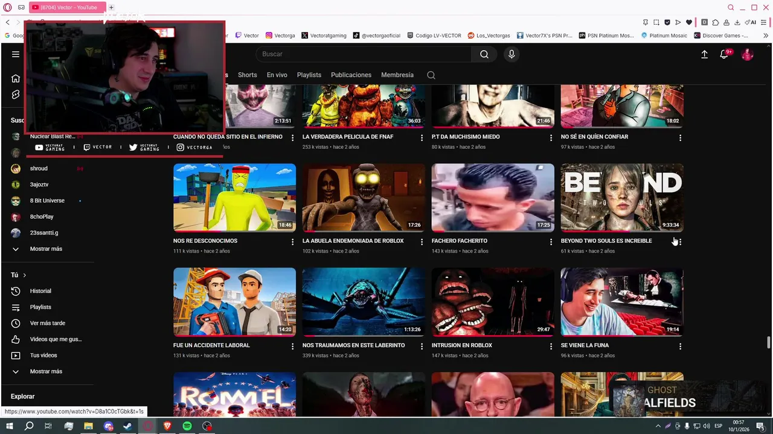Screen dimensions: 773x434
Task: Open options for LA ABUELA ENDEMONIADA DE ROBLOX
Action: [x=422, y=242]
